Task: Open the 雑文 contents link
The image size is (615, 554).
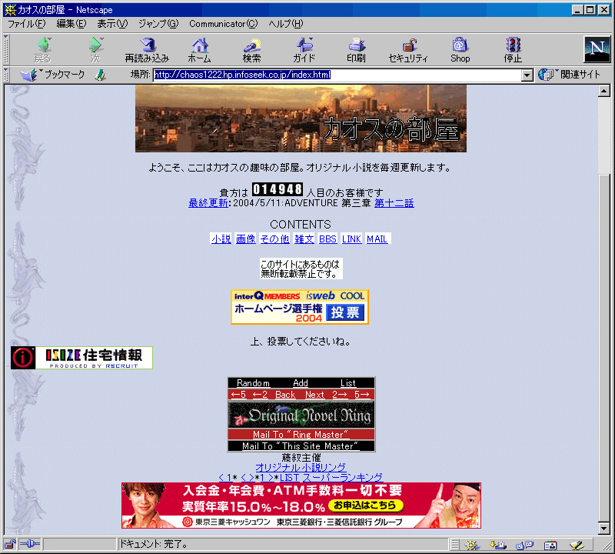Action: point(304,239)
